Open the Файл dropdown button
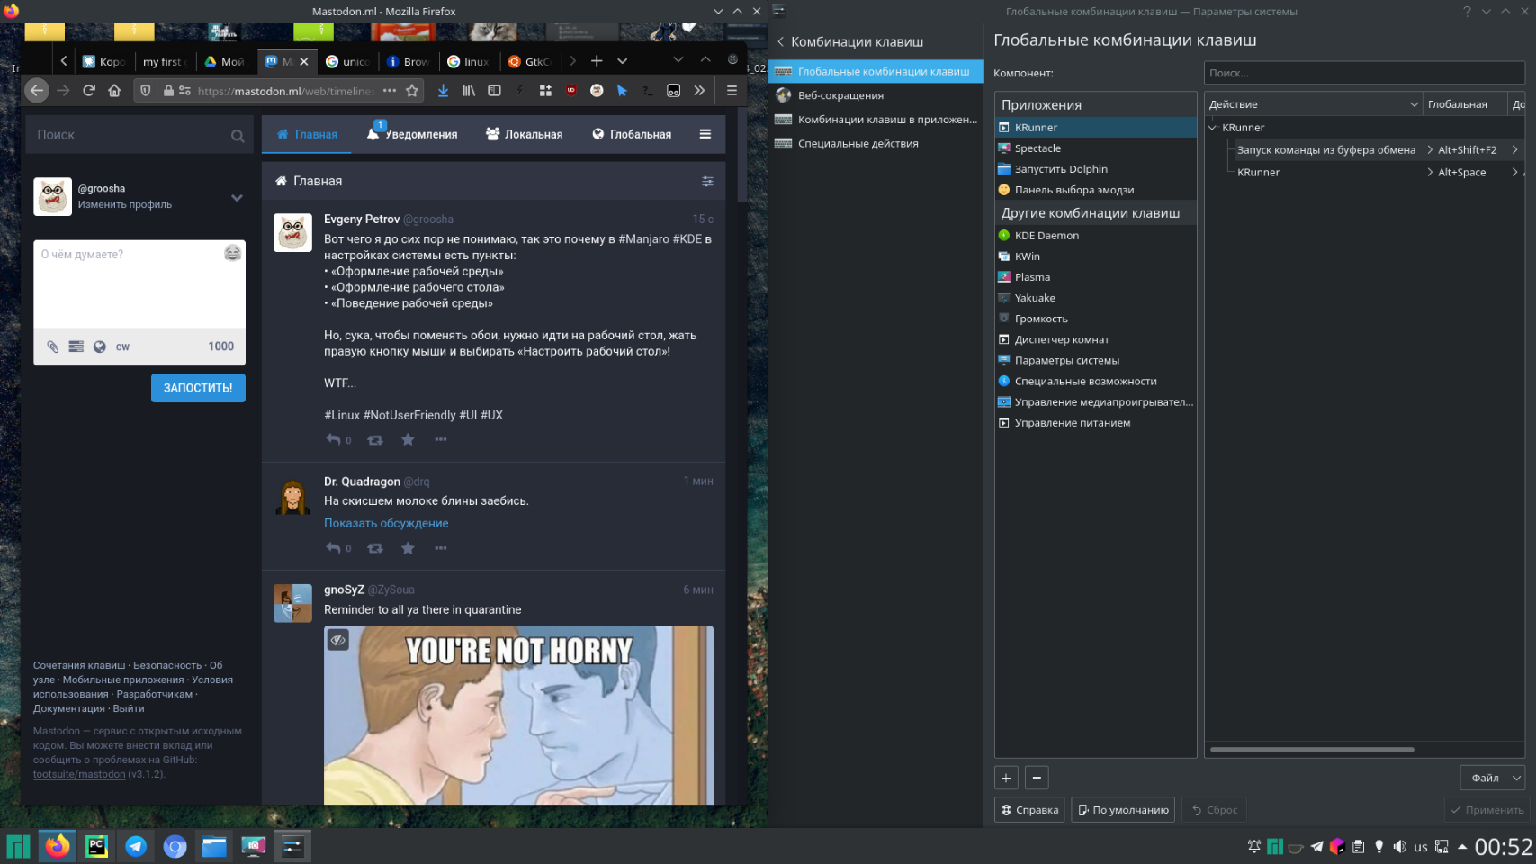This screenshot has width=1536, height=864. [1491, 778]
